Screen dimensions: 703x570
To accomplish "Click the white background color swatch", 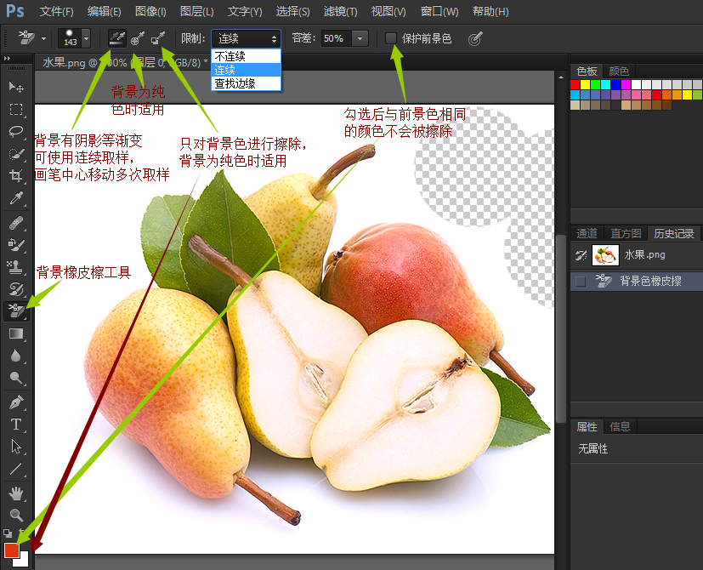I will 24,561.
